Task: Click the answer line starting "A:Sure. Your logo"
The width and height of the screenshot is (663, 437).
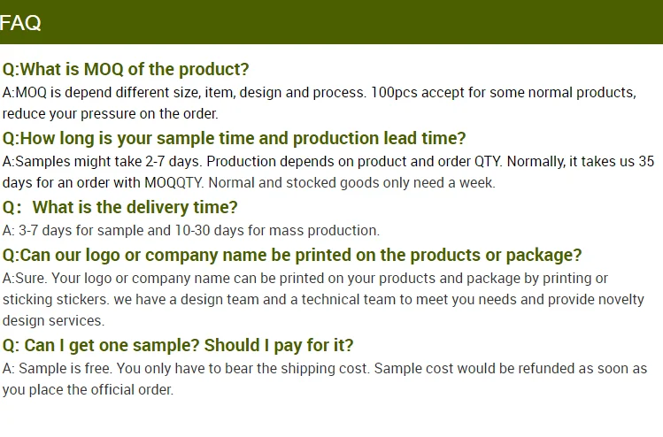Action: click(305, 278)
